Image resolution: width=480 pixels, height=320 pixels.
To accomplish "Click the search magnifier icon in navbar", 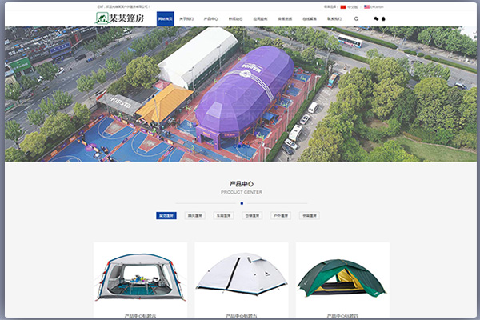I will tap(357, 18).
